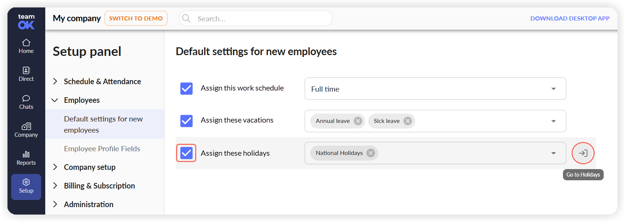Click the Search input field
Viewport: 625px width, 222px height.
pyautogui.click(x=256, y=18)
